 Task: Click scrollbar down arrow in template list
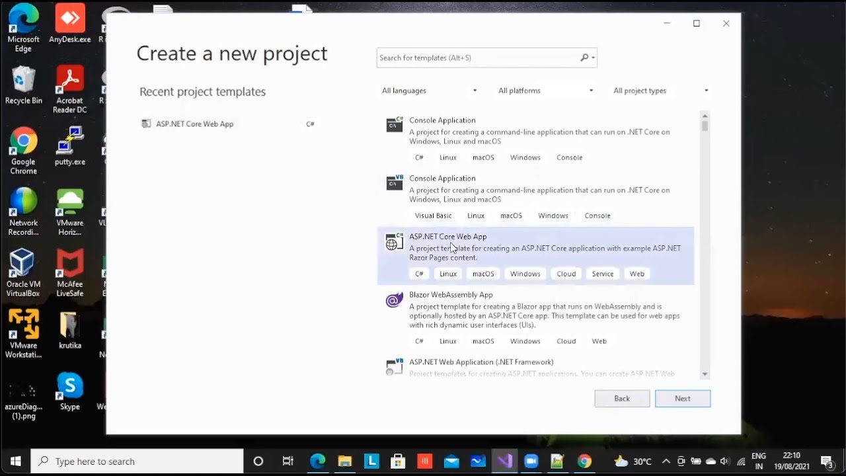tap(705, 374)
